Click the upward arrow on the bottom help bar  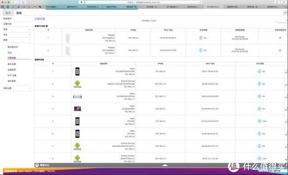165,165
